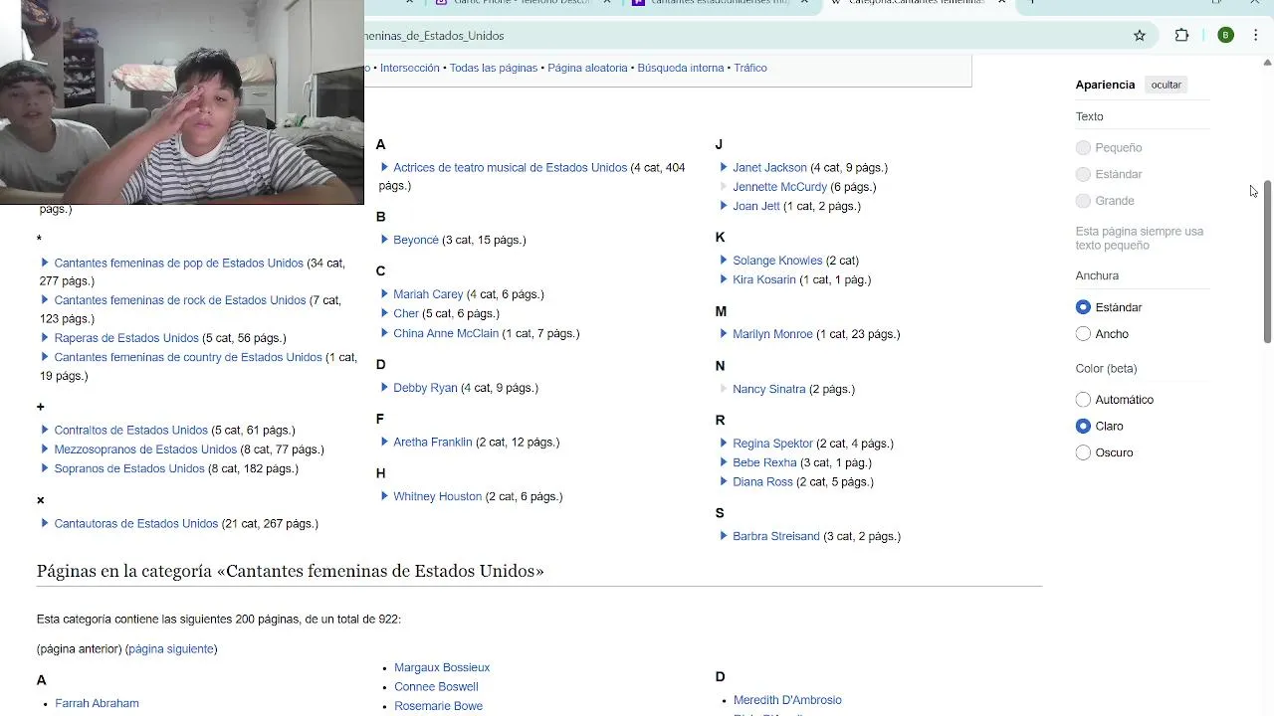Expand the Janet Jackson arrow
The image size is (1274, 716).
click(724, 168)
